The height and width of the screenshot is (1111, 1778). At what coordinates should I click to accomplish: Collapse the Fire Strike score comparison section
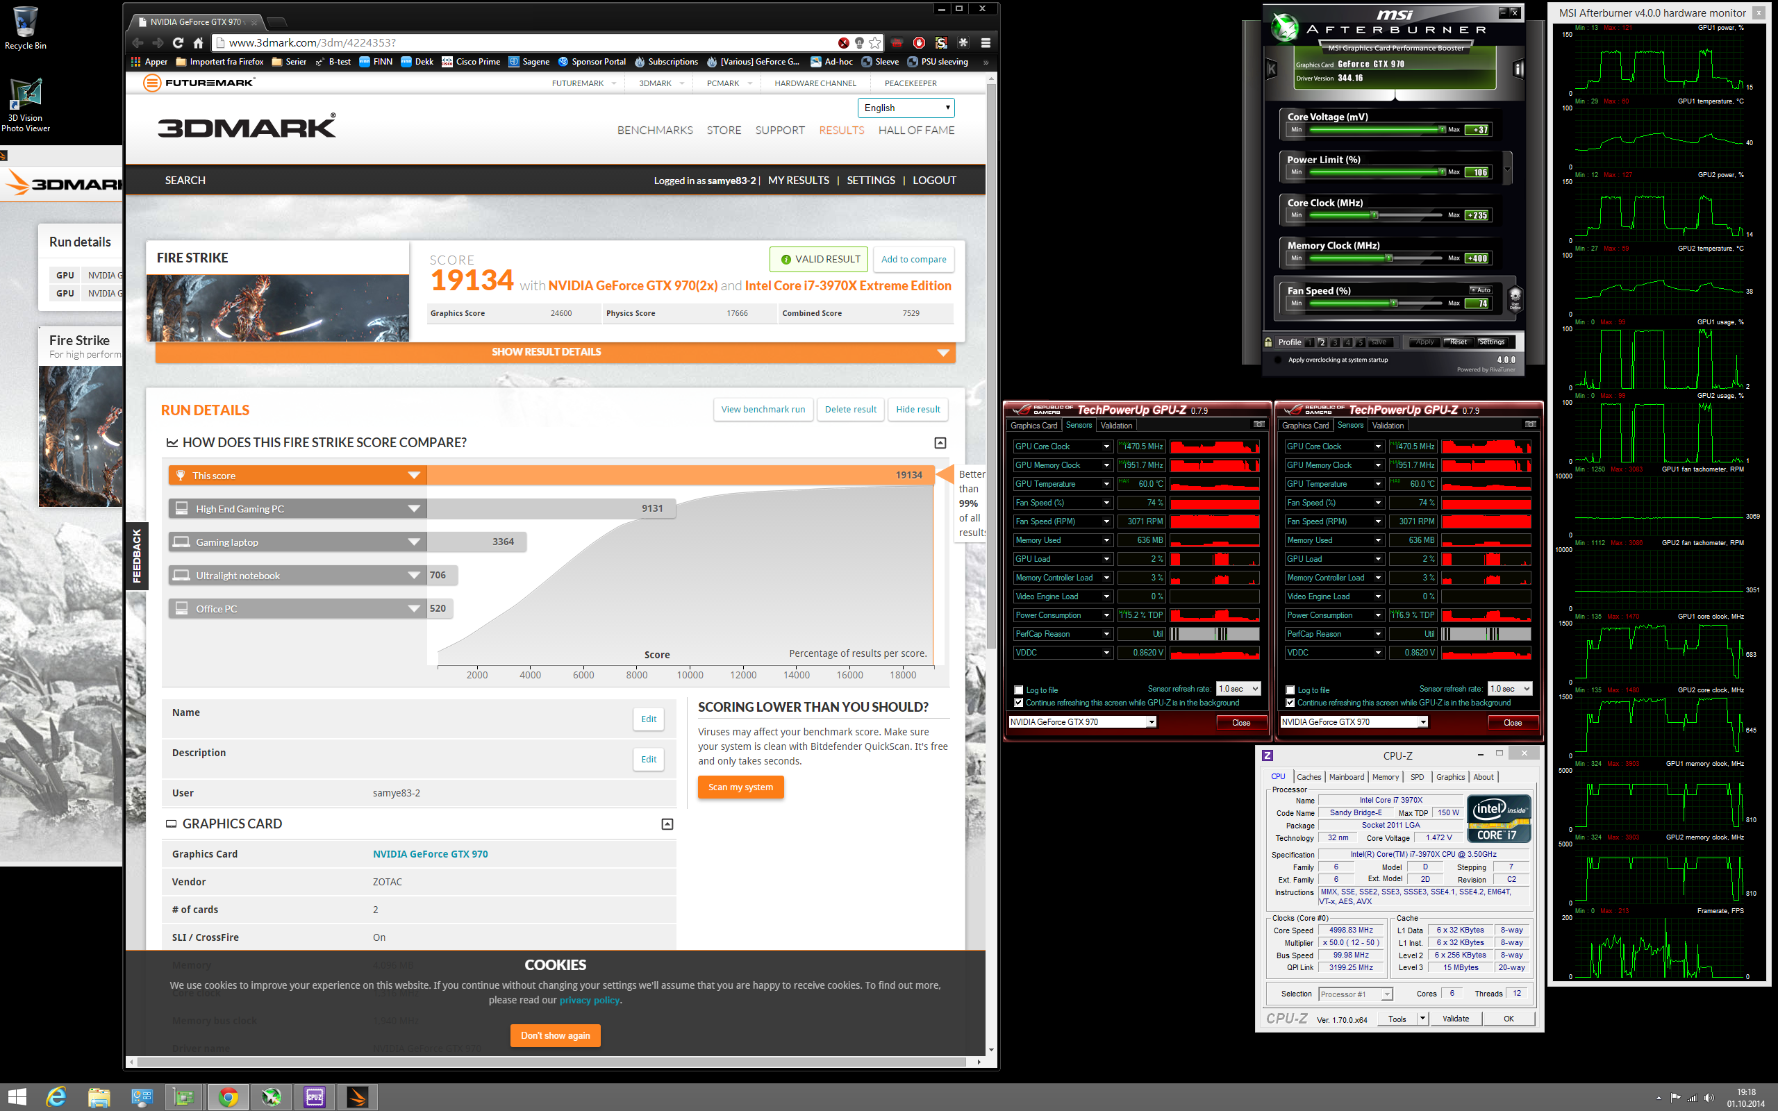click(x=940, y=442)
